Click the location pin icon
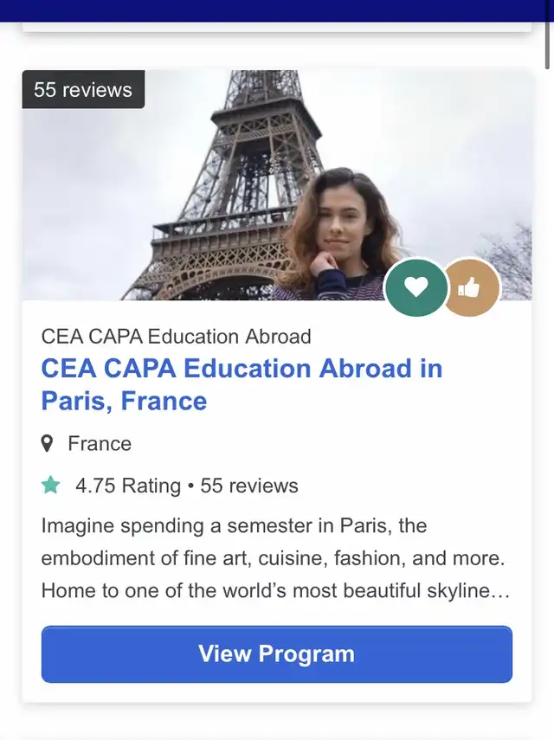554x740 pixels. pyautogui.click(x=48, y=444)
